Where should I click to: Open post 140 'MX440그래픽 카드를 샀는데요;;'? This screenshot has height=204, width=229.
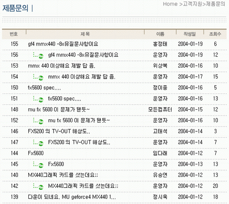pyautogui.click(x=63, y=175)
